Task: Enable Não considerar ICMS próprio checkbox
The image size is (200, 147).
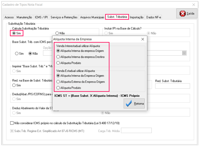Action: pos(12,123)
